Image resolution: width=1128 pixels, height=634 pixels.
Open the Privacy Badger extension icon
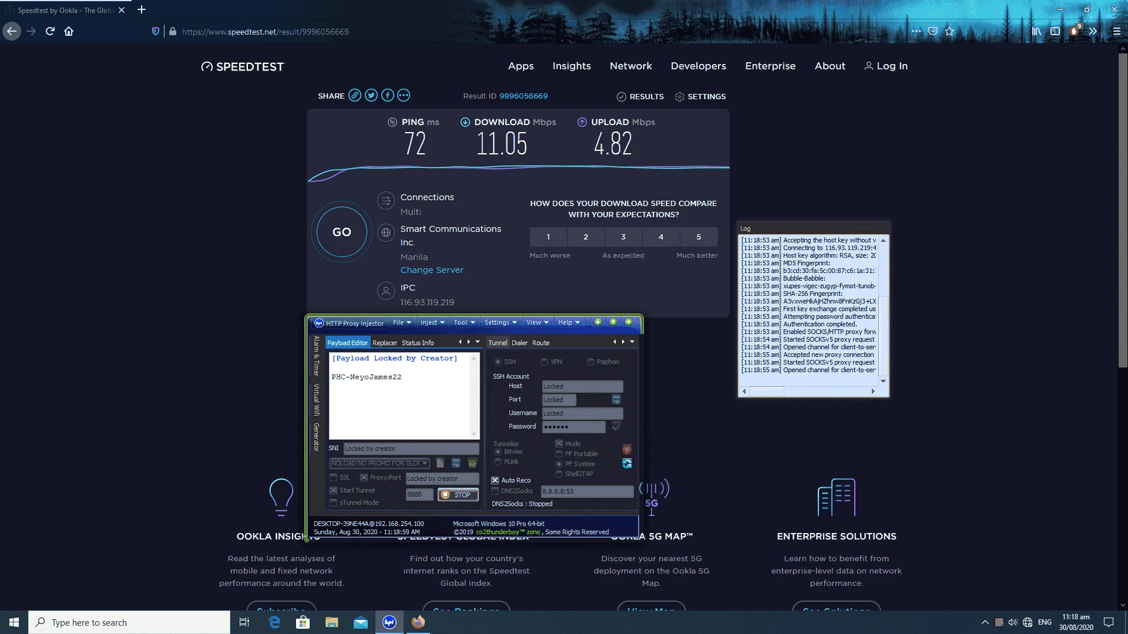pos(1075,31)
